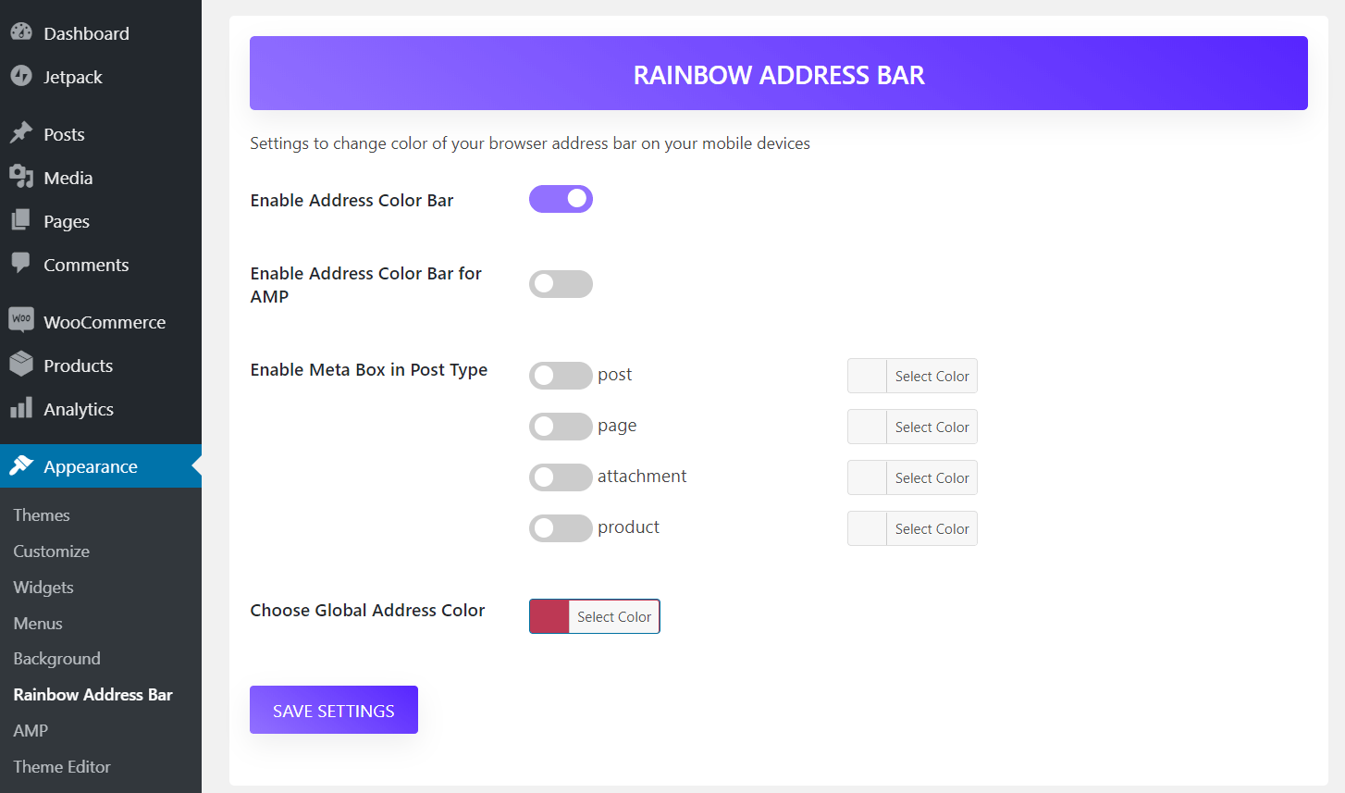The image size is (1345, 793).
Task: Go to the Theme Editor submenu item
Action: pos(62,766)
